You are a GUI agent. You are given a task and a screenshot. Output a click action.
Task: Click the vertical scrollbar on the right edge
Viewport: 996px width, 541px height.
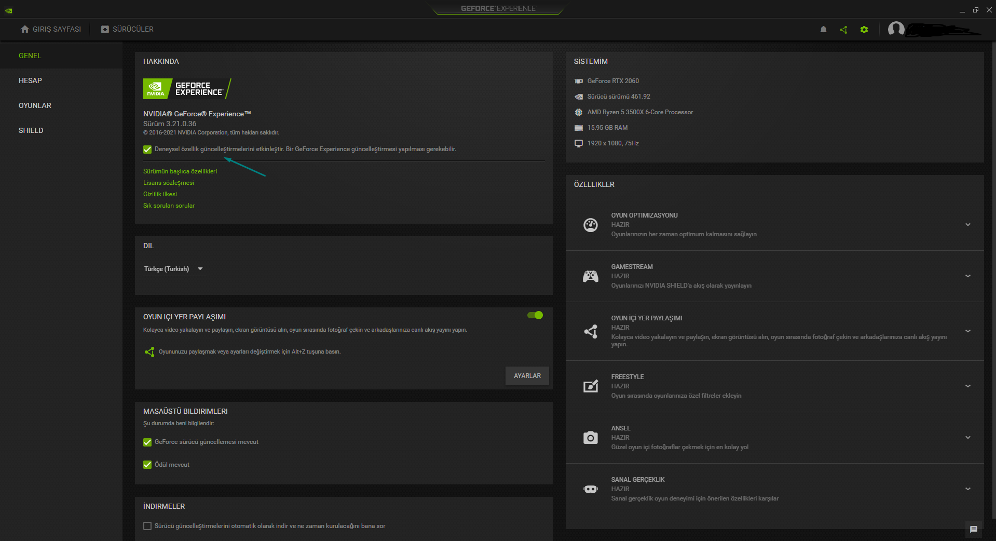coord(993,280)
